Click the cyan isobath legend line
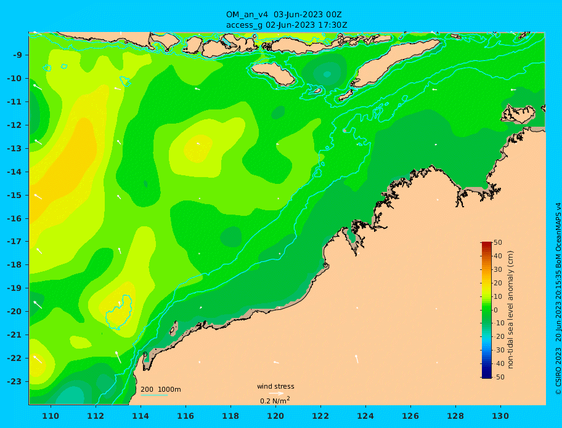 (154, 395)
